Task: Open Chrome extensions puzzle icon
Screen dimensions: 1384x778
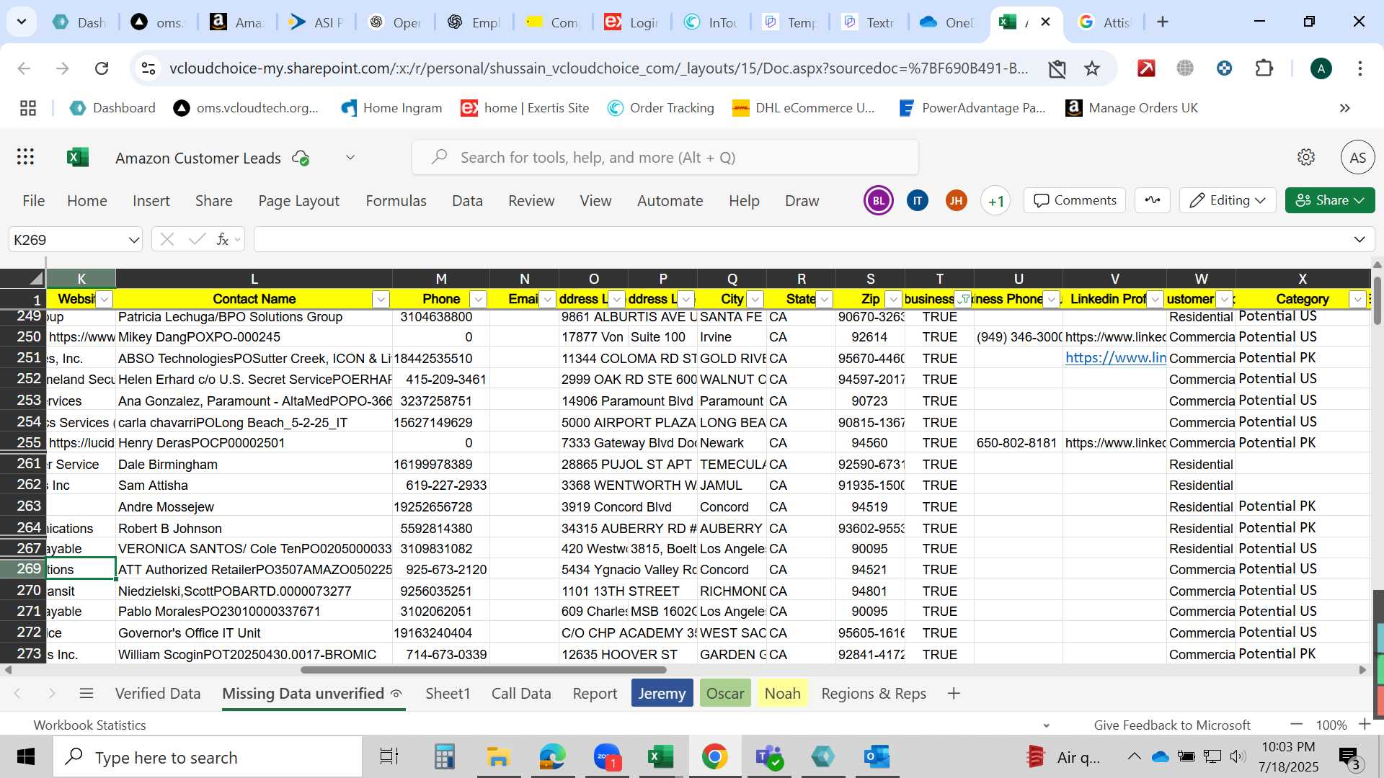Action: (x=1264, y=68)
